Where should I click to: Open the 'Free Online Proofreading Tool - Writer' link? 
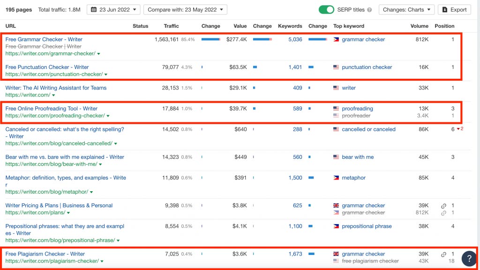(51, 108)
